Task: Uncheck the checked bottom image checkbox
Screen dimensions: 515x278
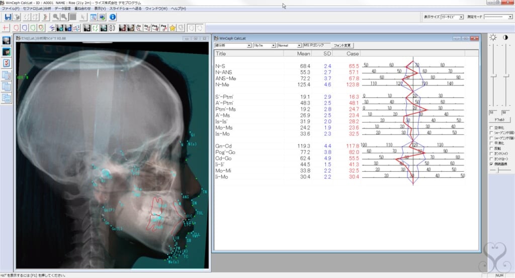Action: [x=491, y=164]
